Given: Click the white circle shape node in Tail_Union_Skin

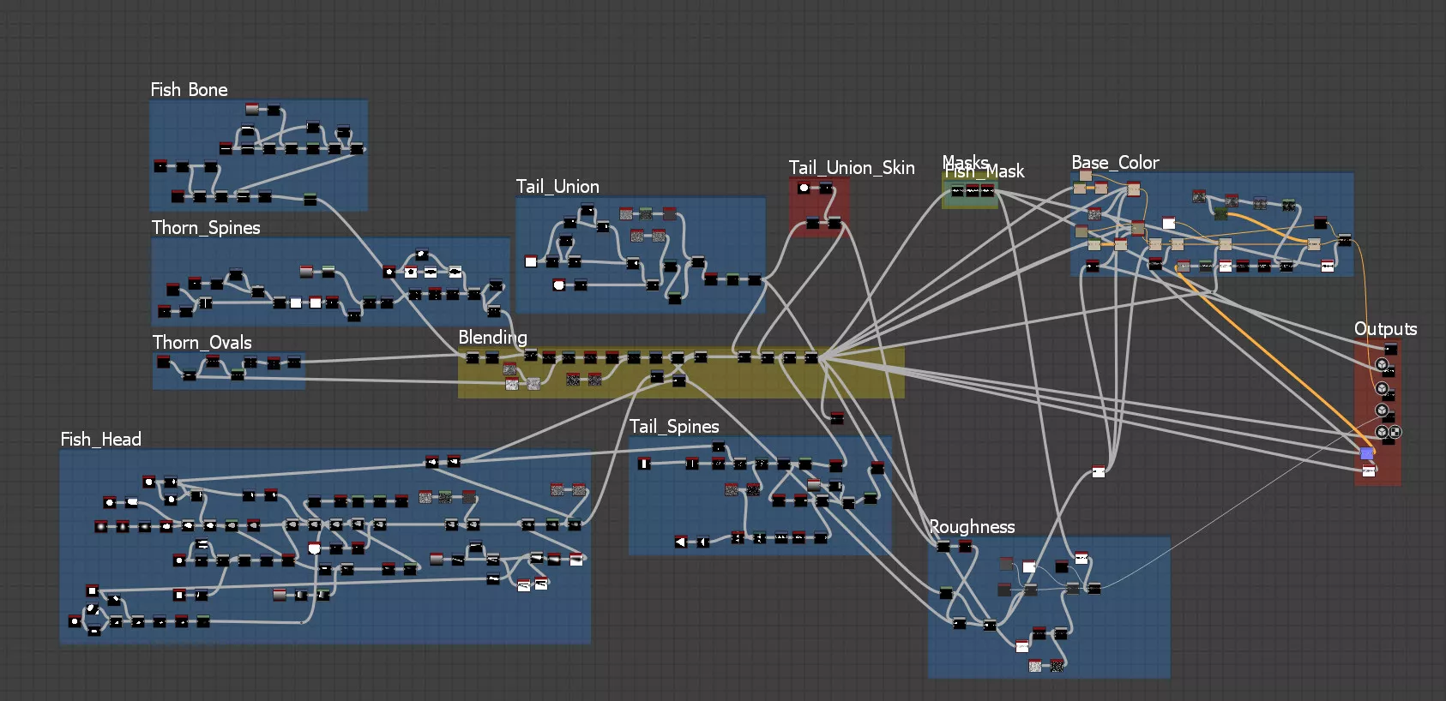Looking at the screenshot, I should coord(804,189).
